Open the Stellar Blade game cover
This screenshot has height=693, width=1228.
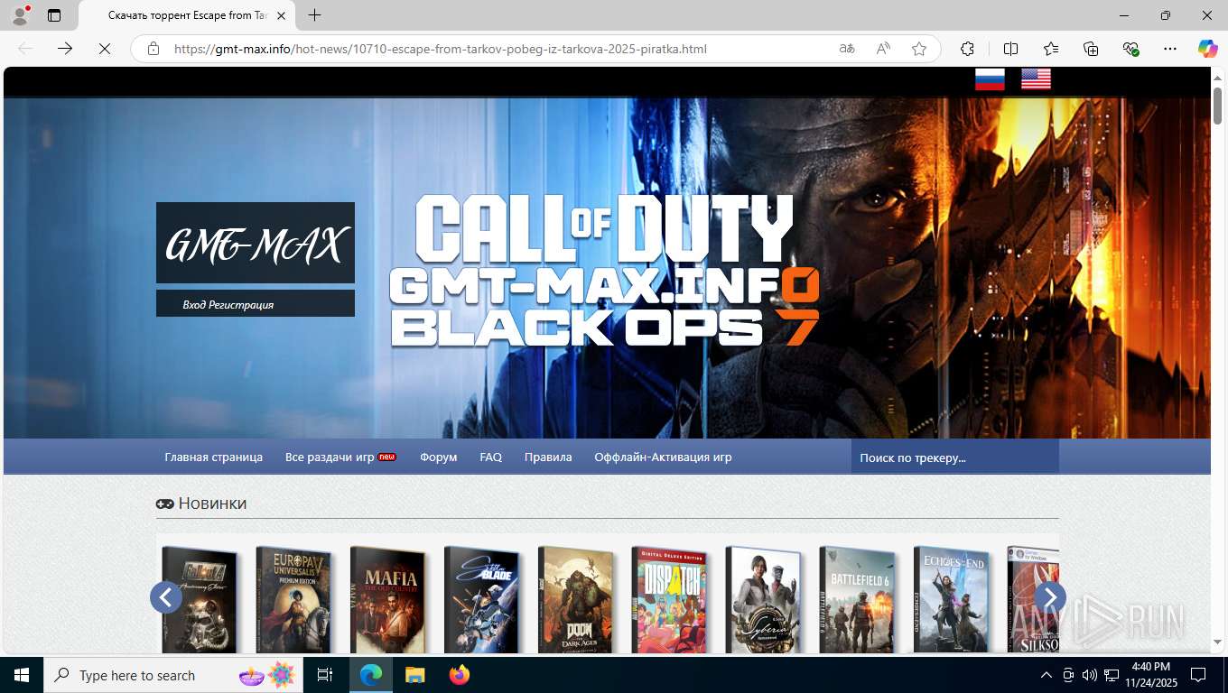481,599
